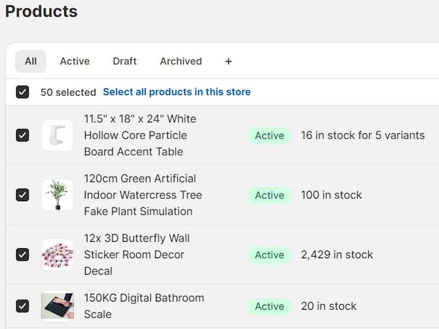Open 150KG Digital Bathroom Scale product
The height and width of the screenshot is (329, 439).
[144, 306]
